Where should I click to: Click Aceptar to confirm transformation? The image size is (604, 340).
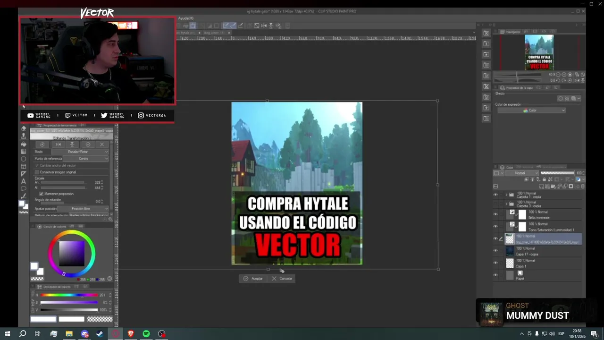coord(253,279)
